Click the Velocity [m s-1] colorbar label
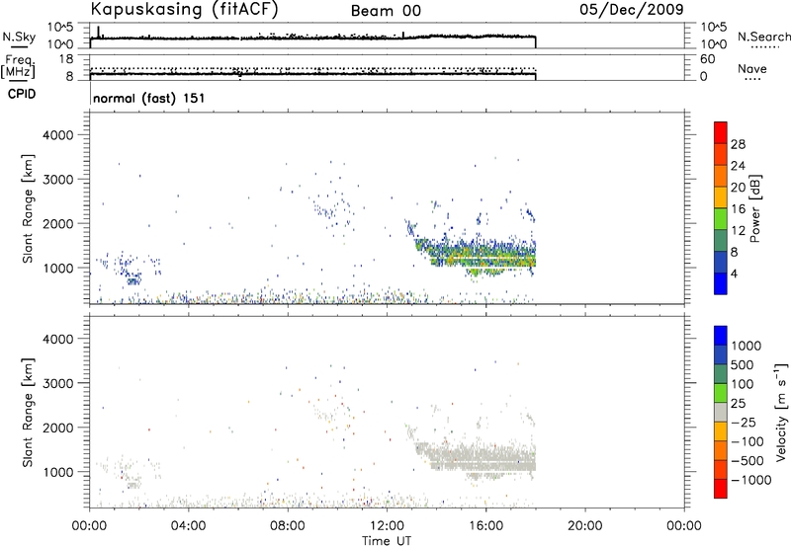Image resolution: width=791 pixels, height=547 pixels. pyautogui.click(x=781, y=412)
